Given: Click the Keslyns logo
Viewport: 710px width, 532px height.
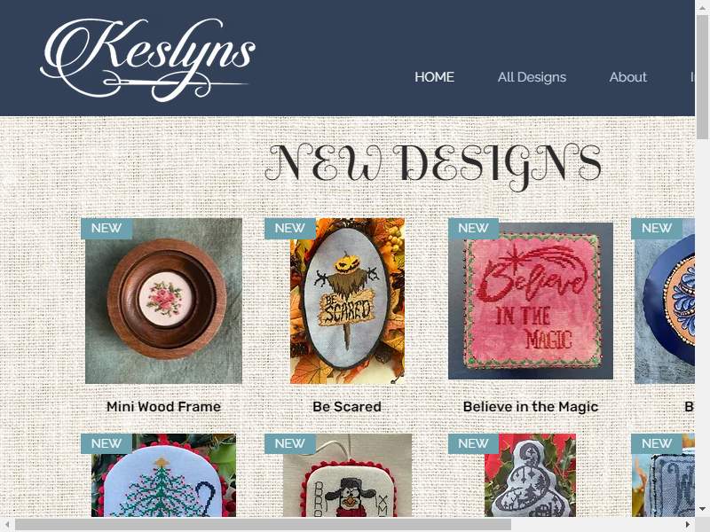Looking at the screenshot, I should click(147, 59).
